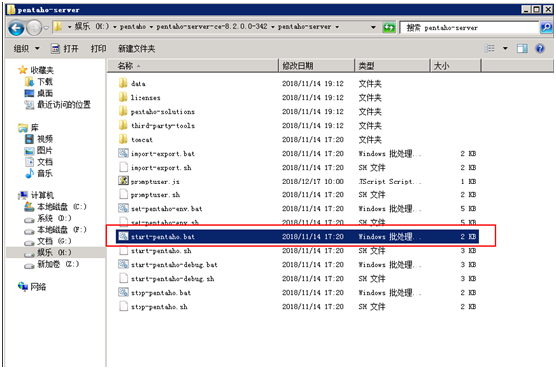Select 娱乐 (H:) drive in tree

[x=48, y=252]
